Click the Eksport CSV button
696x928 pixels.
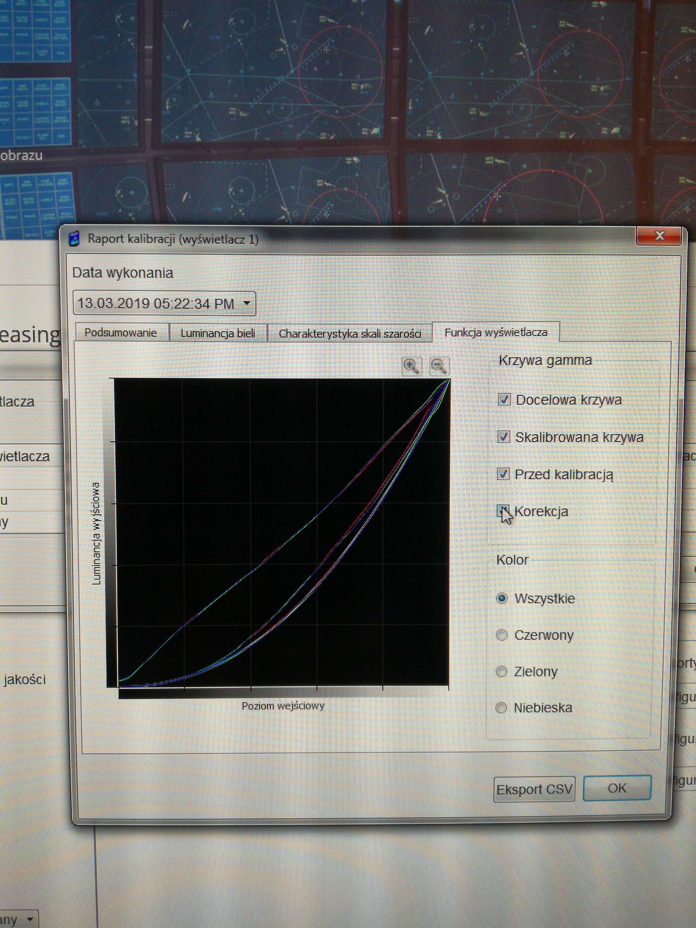pyautogui.click(x=534, y=789)
